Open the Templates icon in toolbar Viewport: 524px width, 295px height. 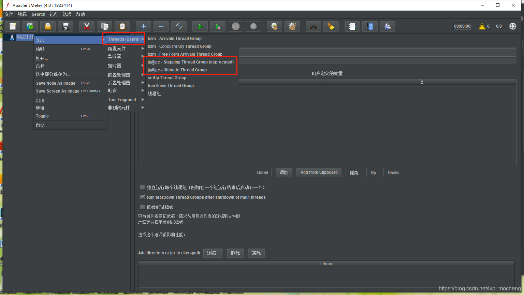coord(30,26)
